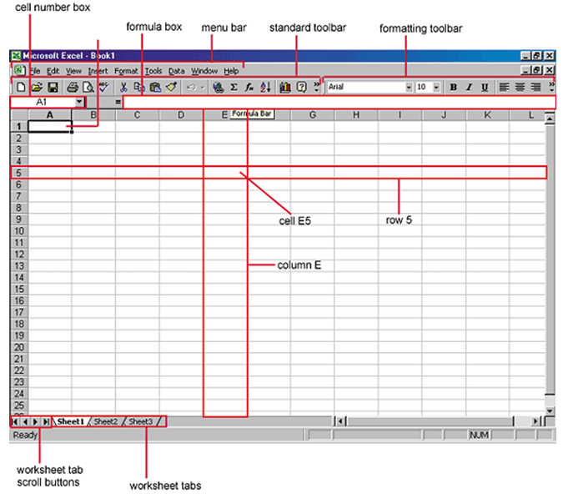Click the Open folder icon

click(x=37, y=87)
